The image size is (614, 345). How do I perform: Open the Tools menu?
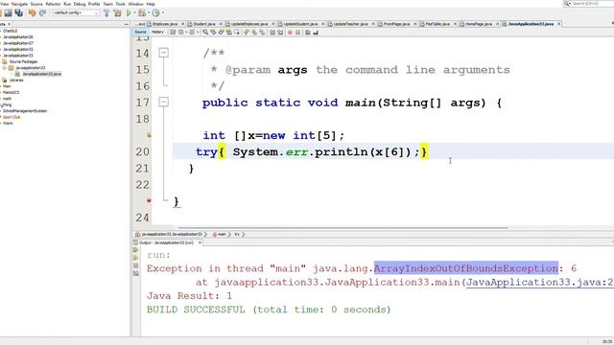[120, 4]
